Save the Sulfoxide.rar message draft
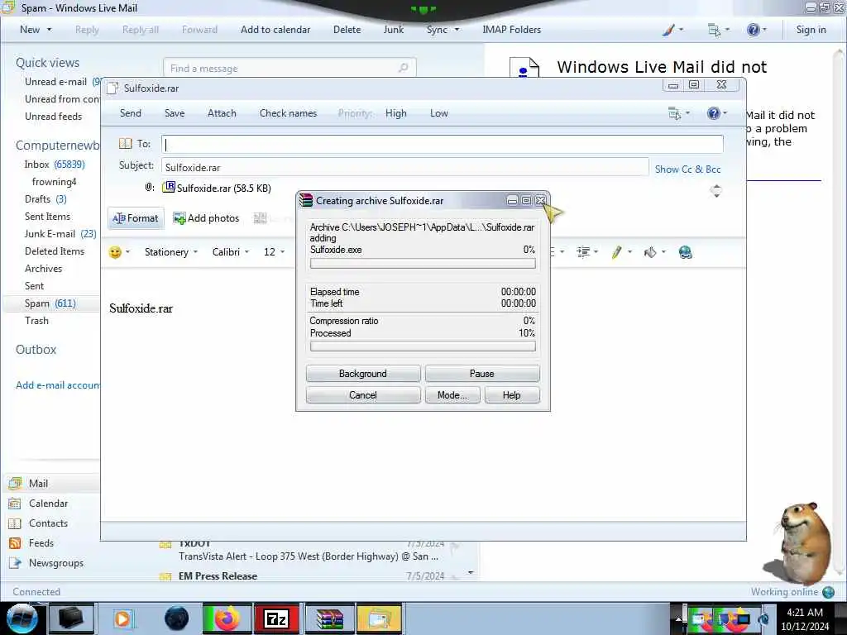Image resolution: width=847 pixels, height=635 pixels. [x=175, y=113]
